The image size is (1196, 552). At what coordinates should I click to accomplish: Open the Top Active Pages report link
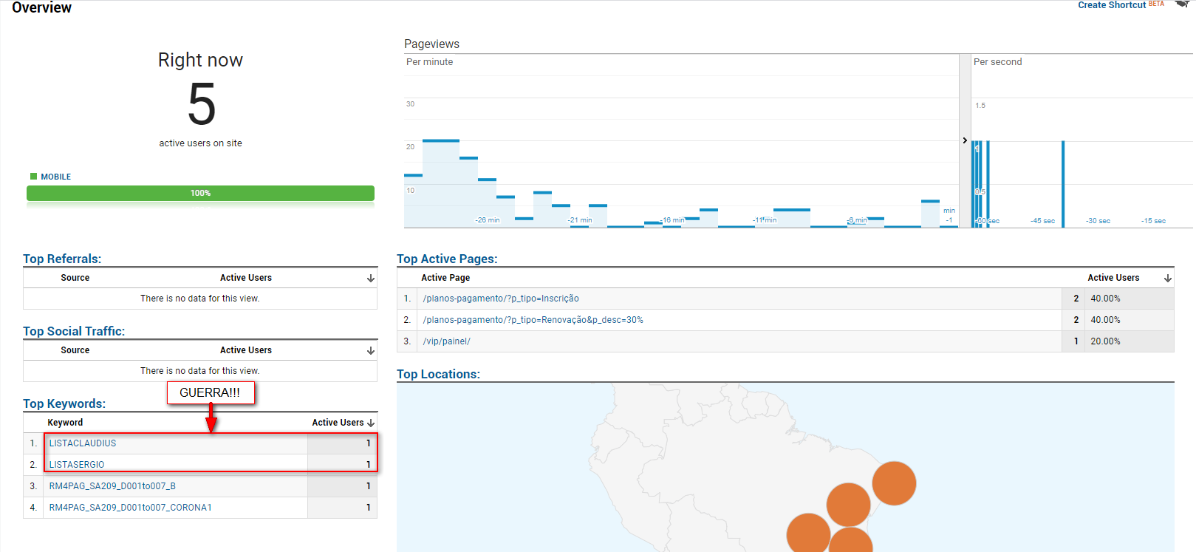447,259
